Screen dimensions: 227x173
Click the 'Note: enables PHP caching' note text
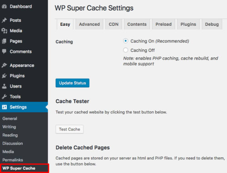tap(171, 61)
